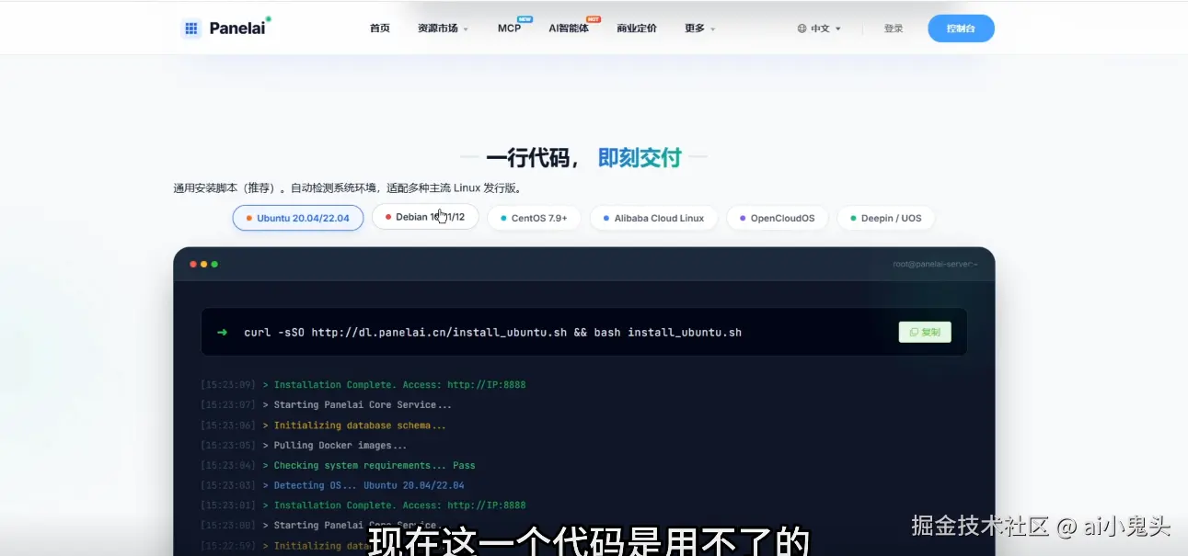Expand the 更多 dropdown menu
The image size is (1188, 556).
pyautogui.click(x=699, y=28)
